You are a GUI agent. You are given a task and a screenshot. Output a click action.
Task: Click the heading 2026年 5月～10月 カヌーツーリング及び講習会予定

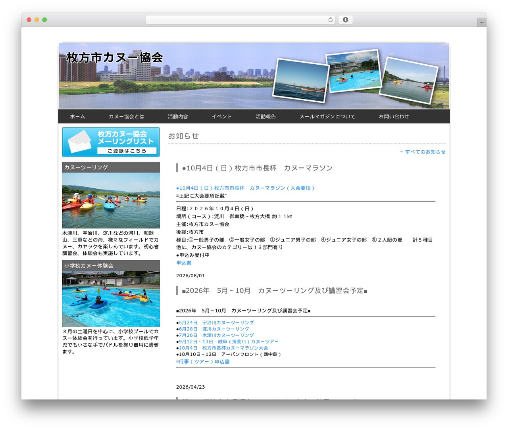tap(275, 291)
